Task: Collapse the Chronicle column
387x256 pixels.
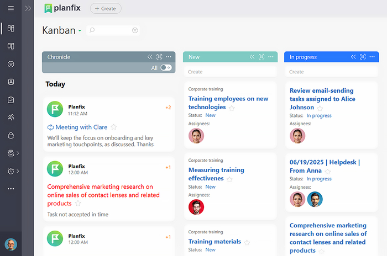Action: click(150, 57)
